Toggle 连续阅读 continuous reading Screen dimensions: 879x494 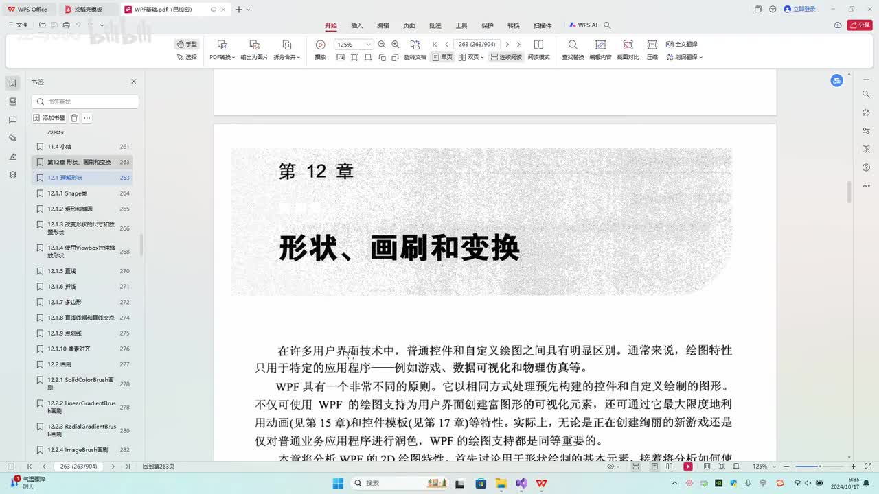point(506,57)
